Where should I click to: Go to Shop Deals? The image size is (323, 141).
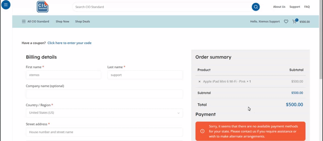82,22
